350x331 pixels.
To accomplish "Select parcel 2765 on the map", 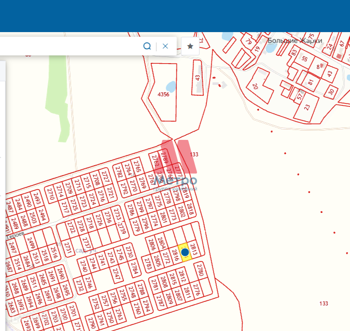I will pos(137,166).
